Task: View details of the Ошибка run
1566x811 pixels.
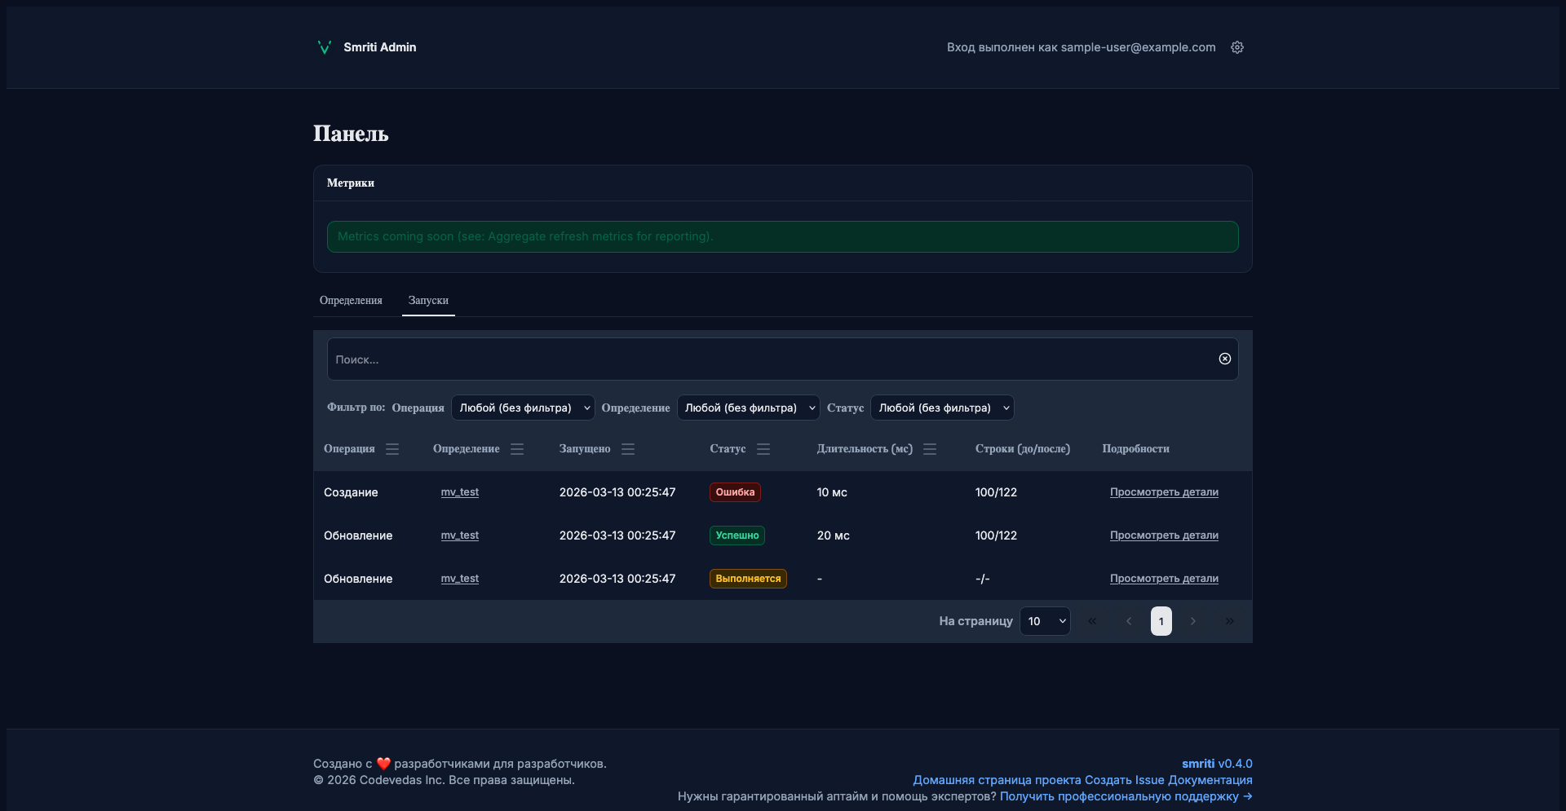Action: (1164, 492)
